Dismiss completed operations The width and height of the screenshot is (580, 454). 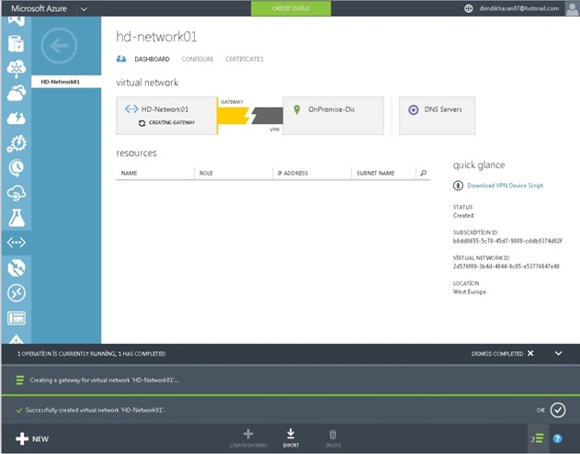[502, 354]
